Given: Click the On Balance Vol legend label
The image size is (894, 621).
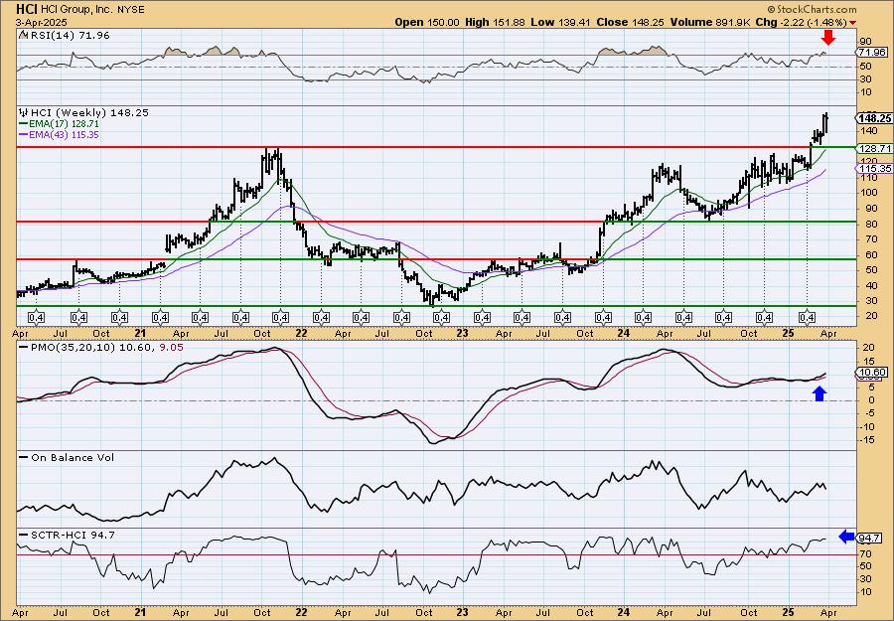Looking at the screenshot, I should pos(73,457).
